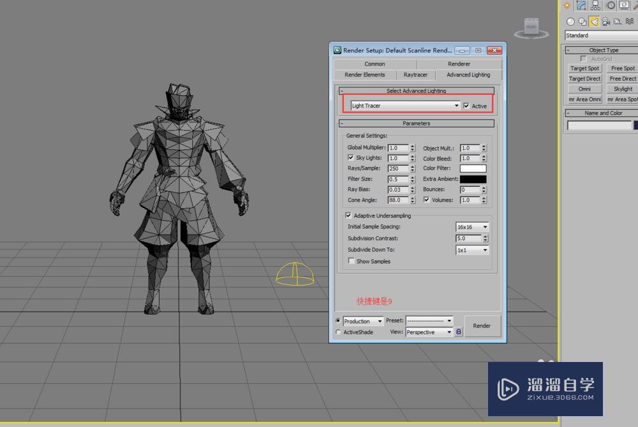This screenshot has width=638, height=427.
Task: Toggle the Volumes checkbox
Action: pyautogui.click(x=426, y=199)
